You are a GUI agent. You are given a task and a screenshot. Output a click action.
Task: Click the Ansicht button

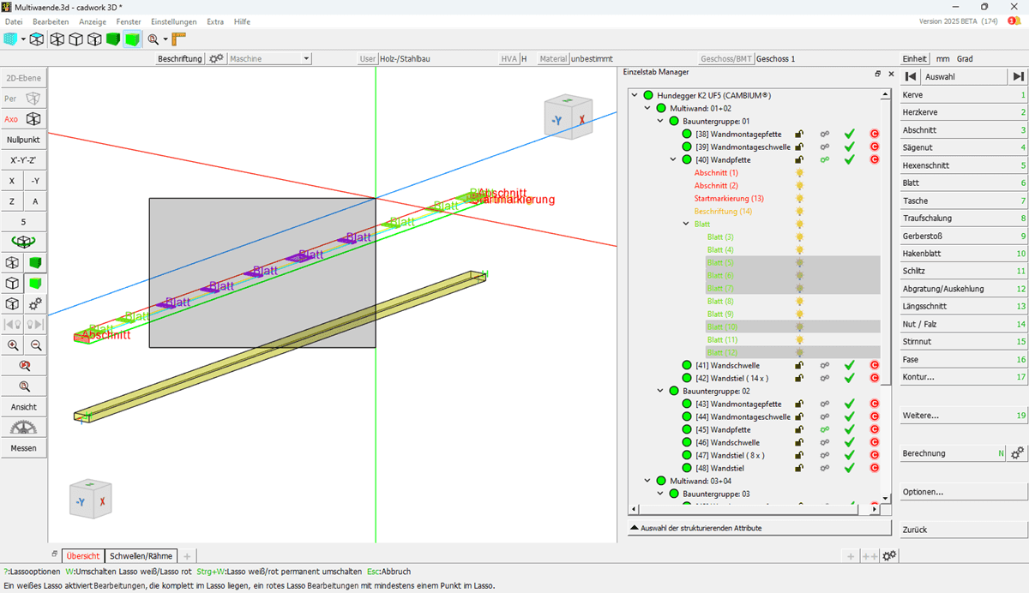tap(23, 407)
